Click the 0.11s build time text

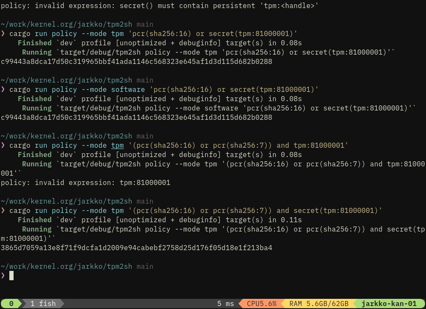point(291,220)
